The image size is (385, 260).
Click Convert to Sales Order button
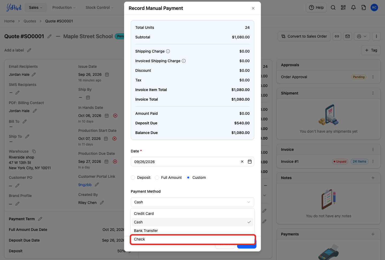tap(304, 36)
